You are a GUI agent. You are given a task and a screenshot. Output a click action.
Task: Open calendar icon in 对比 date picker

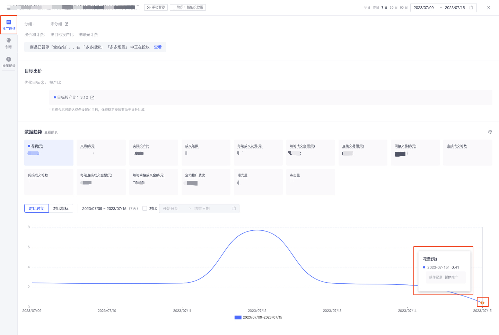(234, 209)
